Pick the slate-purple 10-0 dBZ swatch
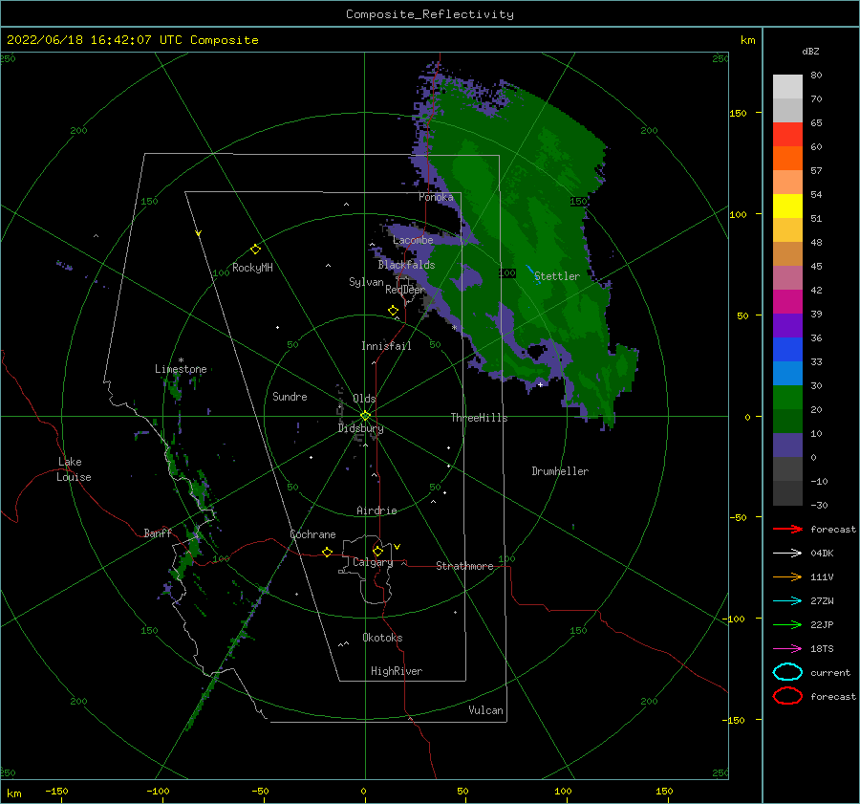The height and width of the screenshot is (804, 860). [787, 445]
